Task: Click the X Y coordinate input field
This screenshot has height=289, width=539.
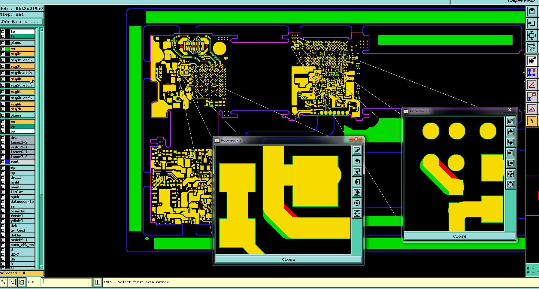Action: [67, 282]
